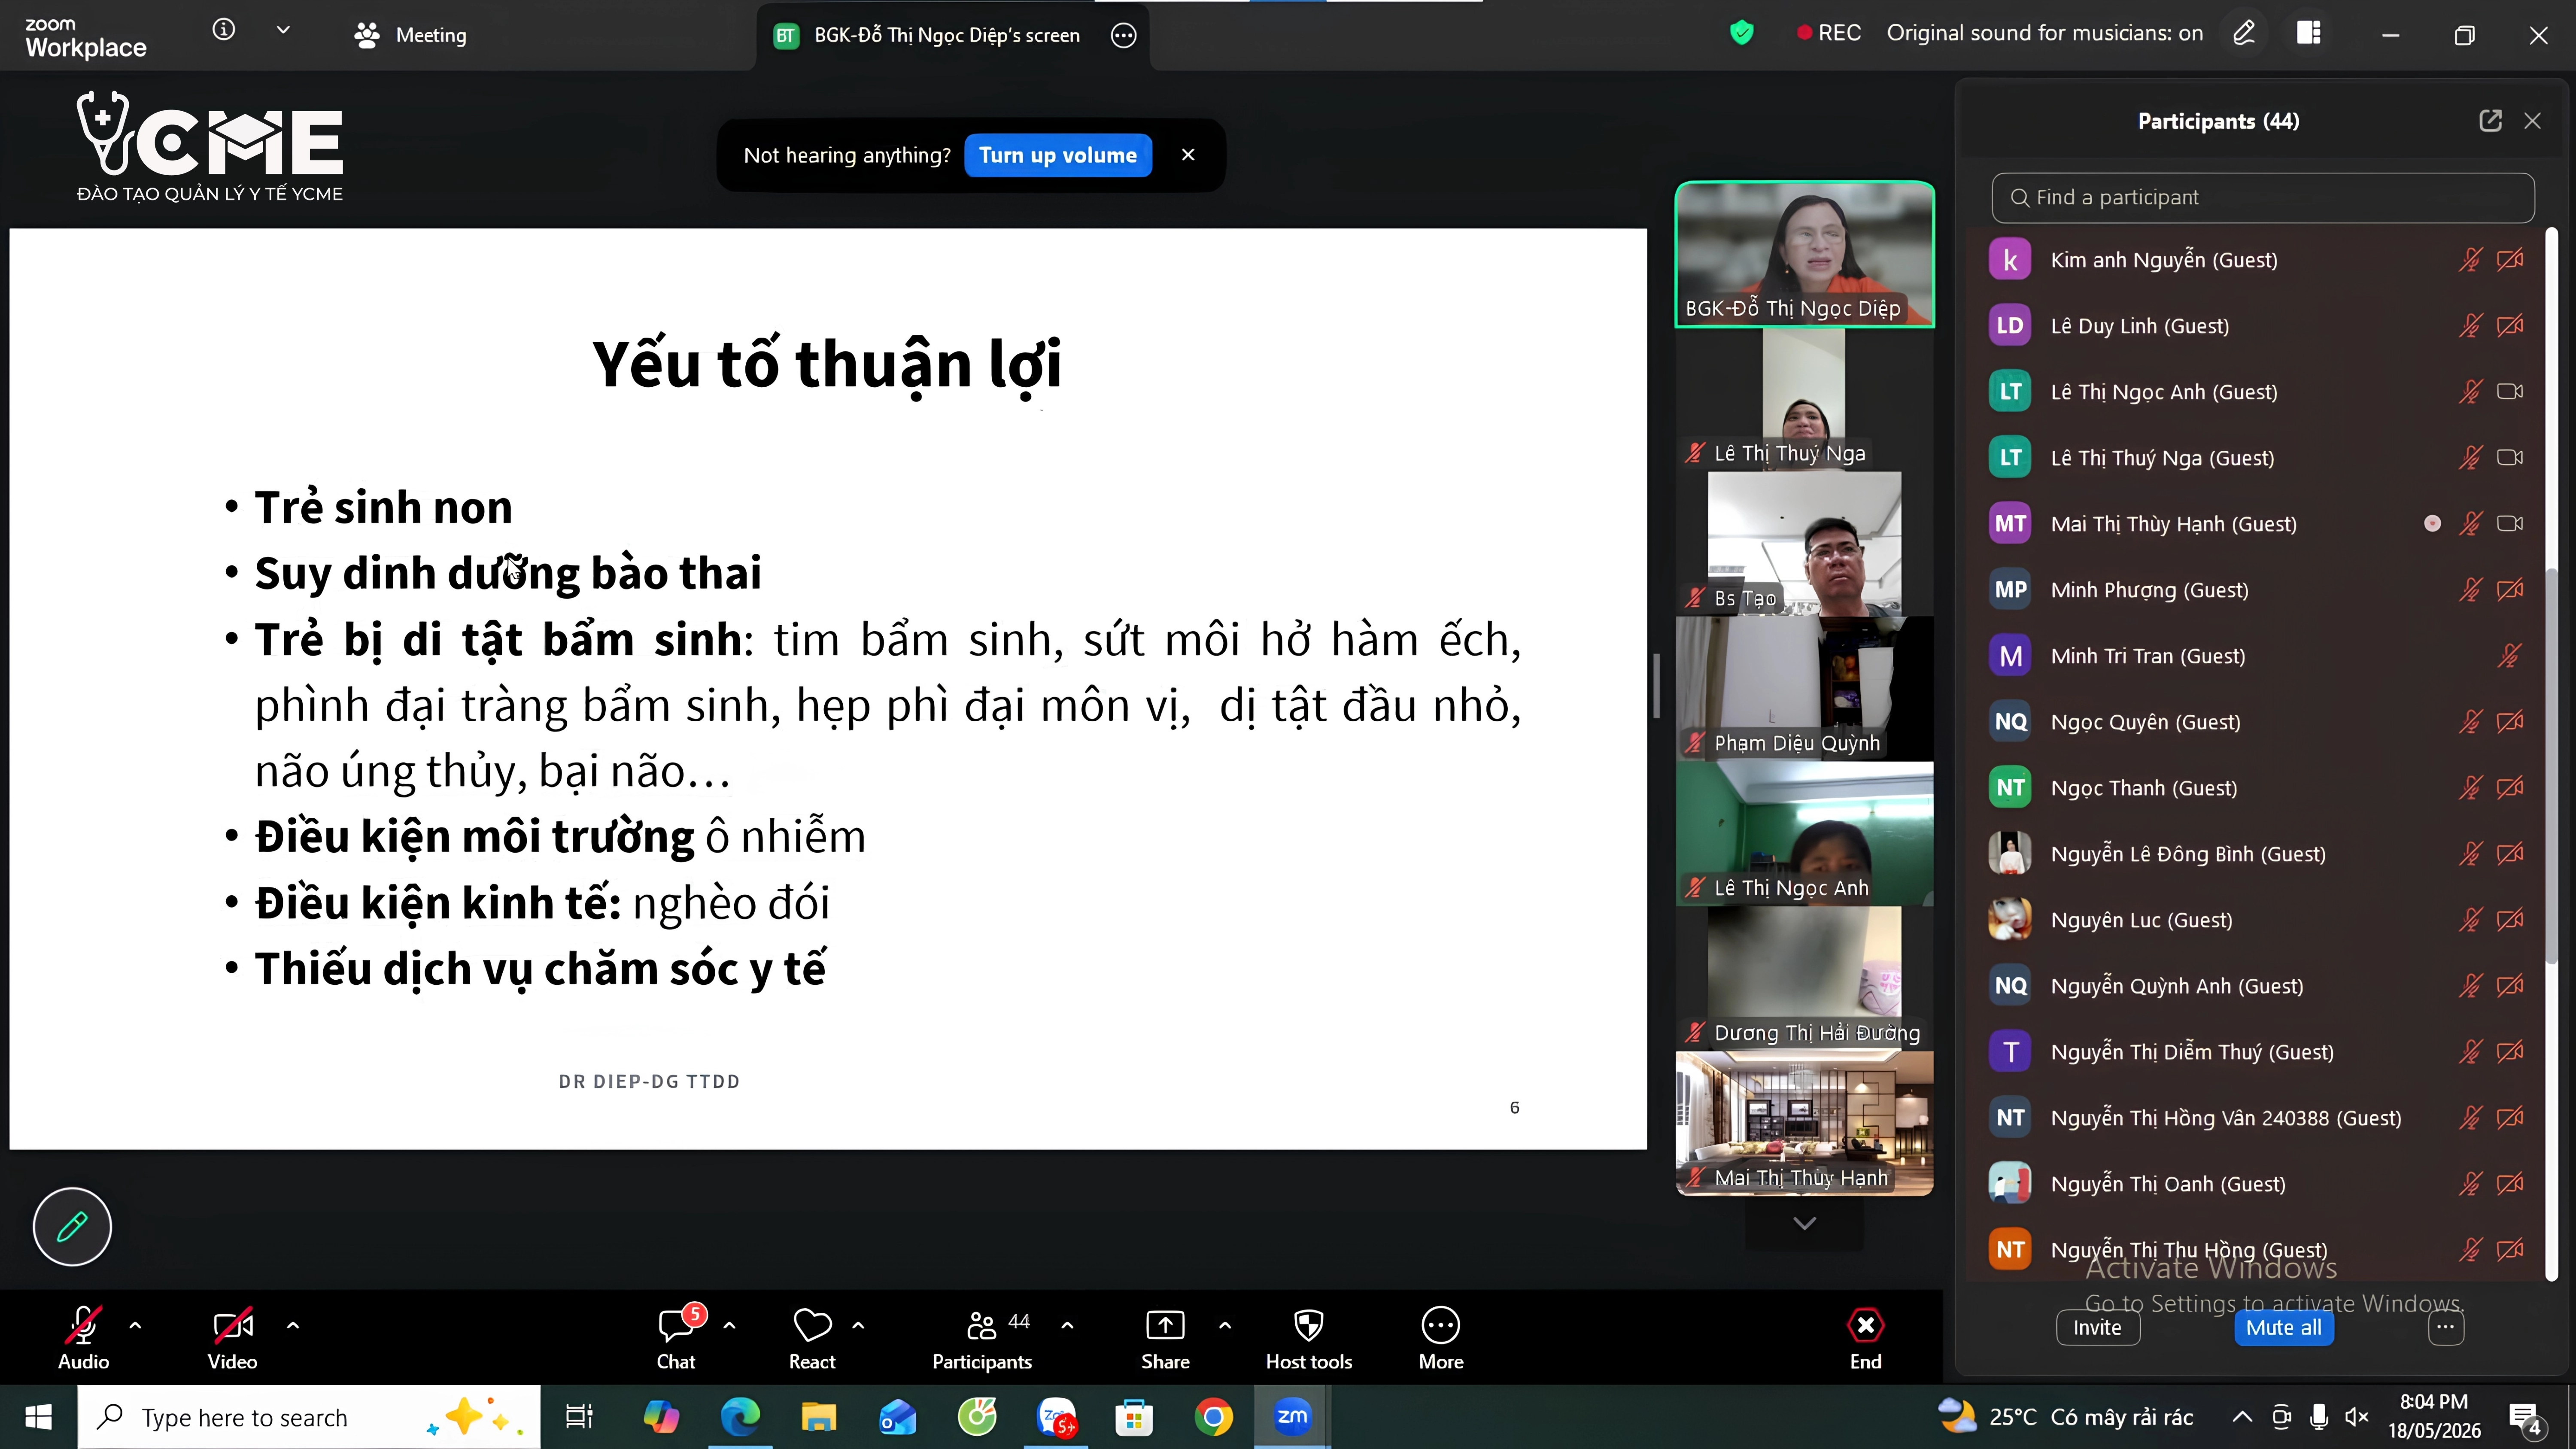Click the green encryption shield icon
Screen dimensions: 2576x1449
click(x=1742, y=33)
